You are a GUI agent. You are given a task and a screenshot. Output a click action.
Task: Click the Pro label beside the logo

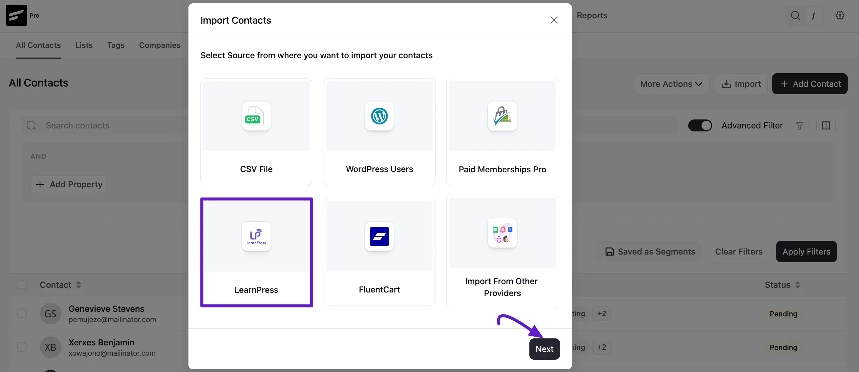[x=34, y=16]
